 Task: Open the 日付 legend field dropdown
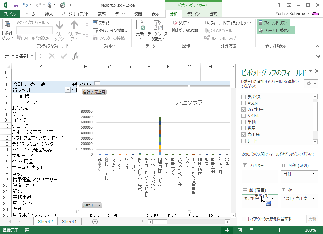(314, 174)
